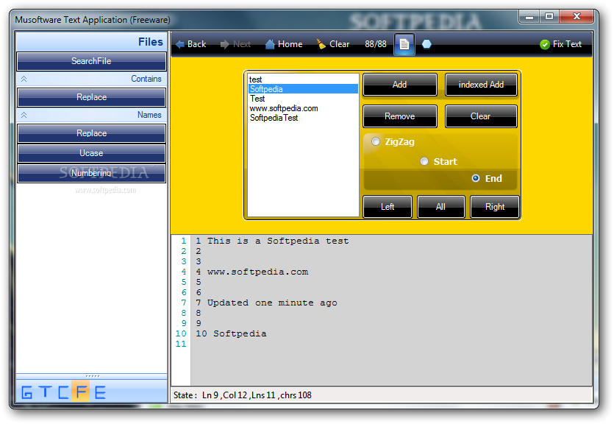
Task: Click the status bar State text
Action: 243,395
